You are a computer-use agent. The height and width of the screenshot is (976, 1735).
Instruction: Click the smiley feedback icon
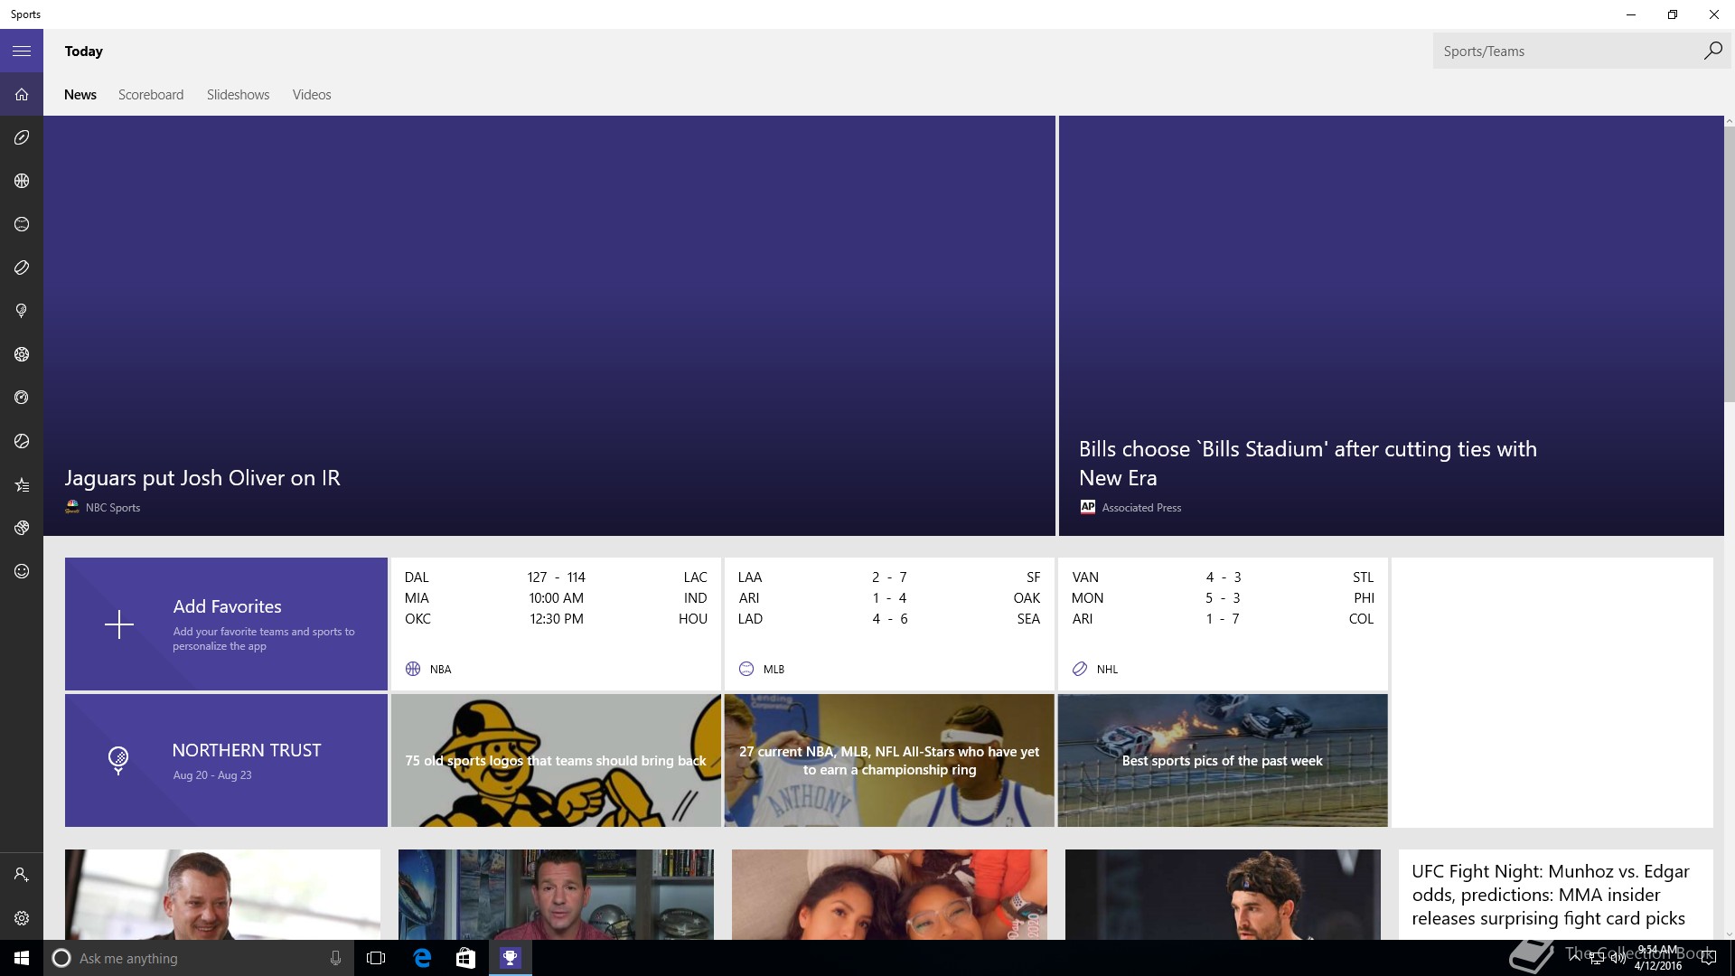(22, 572)
